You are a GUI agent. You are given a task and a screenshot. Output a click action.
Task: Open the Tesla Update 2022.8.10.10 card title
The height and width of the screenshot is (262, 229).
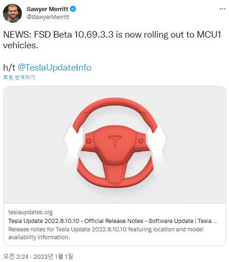pyautogui.click(x=113, y=221)
